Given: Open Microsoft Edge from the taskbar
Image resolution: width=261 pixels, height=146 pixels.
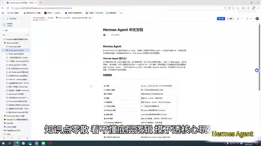Looking at the screenshot, I should pos(17,143).
